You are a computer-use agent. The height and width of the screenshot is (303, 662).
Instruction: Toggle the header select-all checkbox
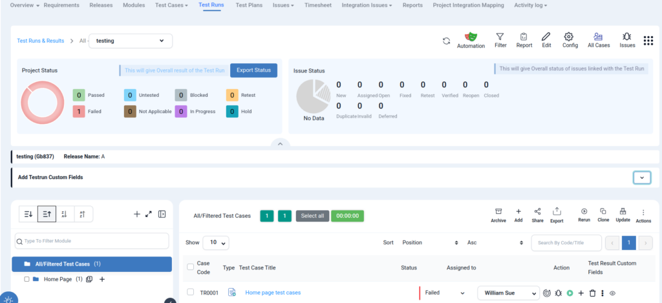pyautogui.click(x=190, y=267)
